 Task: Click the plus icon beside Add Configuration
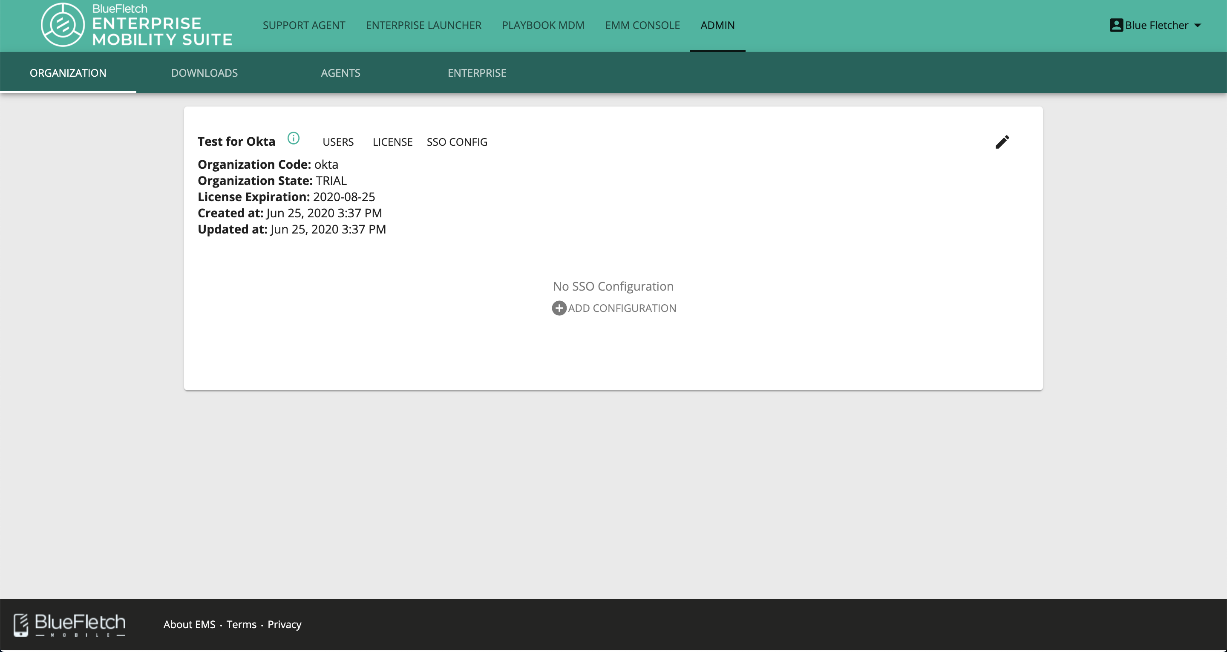tap(559, 309)
